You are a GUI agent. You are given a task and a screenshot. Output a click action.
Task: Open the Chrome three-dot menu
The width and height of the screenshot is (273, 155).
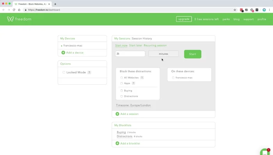point(269,10)
